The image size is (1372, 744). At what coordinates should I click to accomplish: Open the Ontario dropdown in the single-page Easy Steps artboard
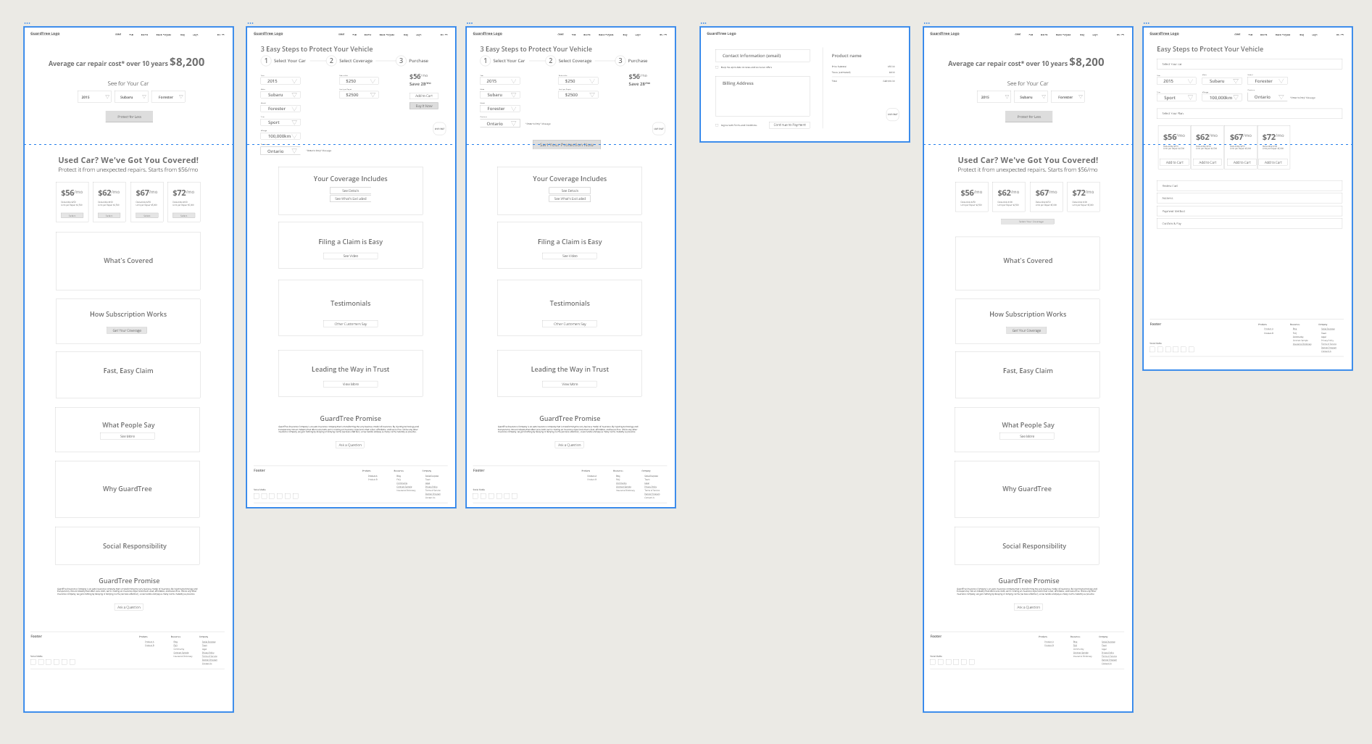[1267, 97]
